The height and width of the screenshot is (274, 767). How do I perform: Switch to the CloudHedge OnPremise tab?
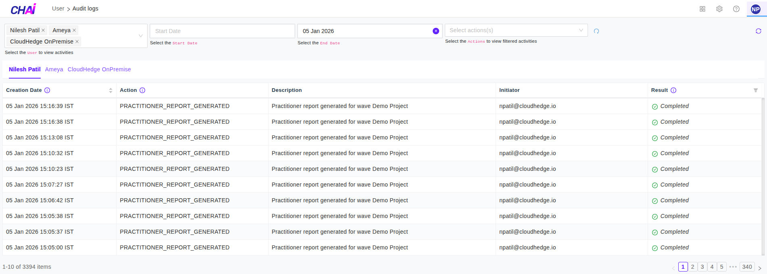(99, 69)
